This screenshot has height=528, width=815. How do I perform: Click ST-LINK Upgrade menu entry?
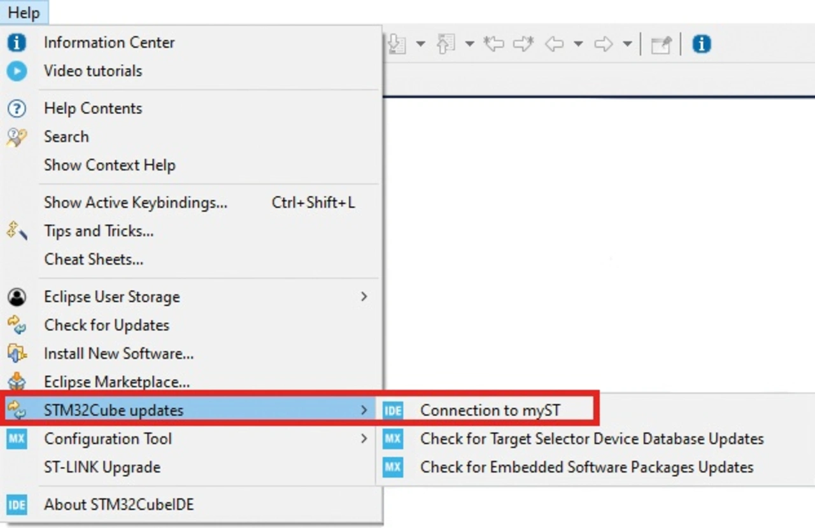point(102,467)
